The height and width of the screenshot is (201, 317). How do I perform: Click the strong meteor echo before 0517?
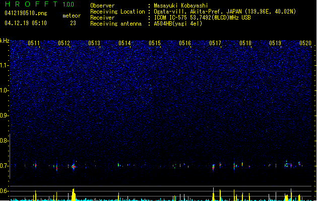coord(213,167)
